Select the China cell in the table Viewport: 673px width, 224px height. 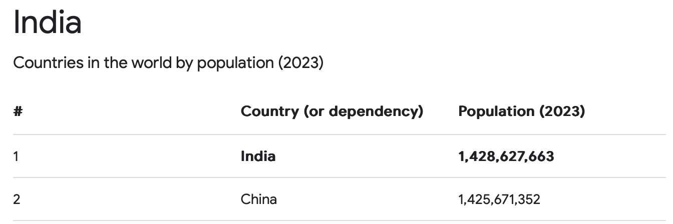pyautogui.click(x=258, y=199)
